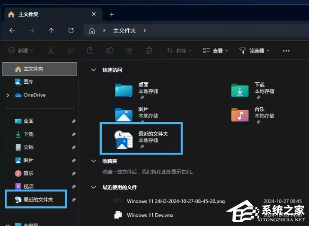
Task: Collapse the 快速访问 section
Action: [93, 70]
